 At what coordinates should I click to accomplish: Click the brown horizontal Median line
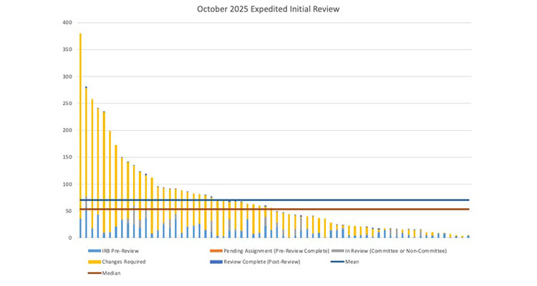(286, 209)
